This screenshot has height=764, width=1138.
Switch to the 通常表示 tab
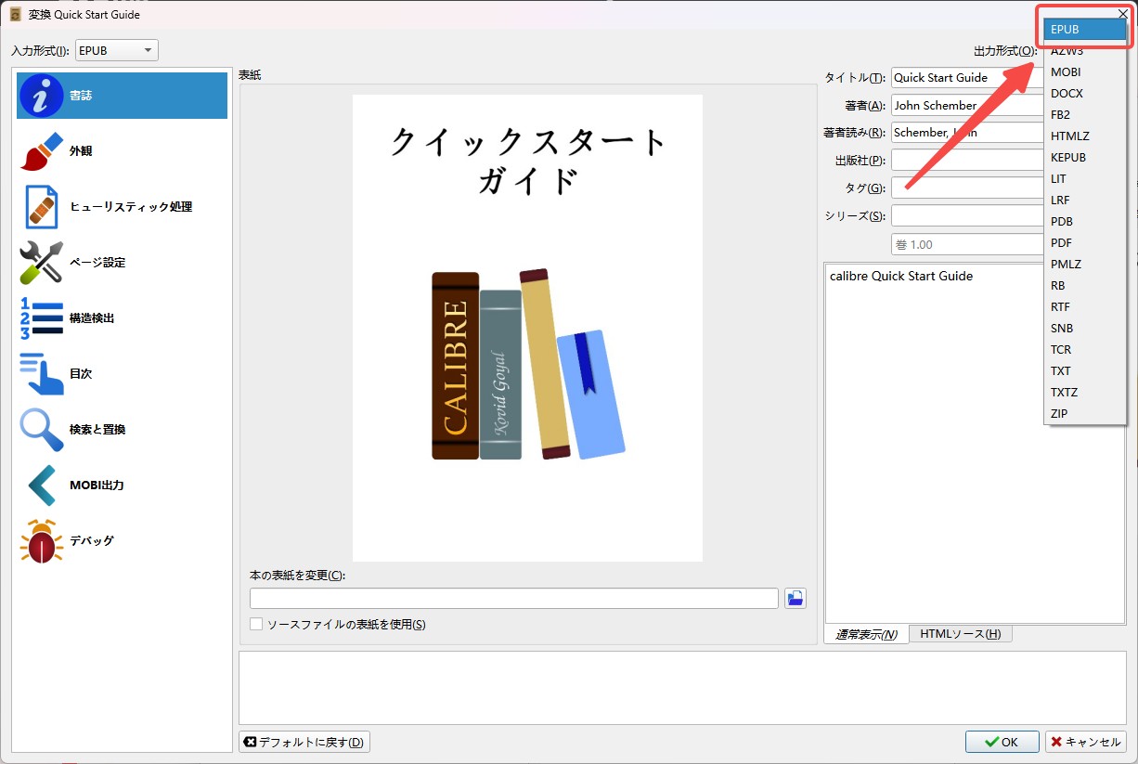click(866, 635)
